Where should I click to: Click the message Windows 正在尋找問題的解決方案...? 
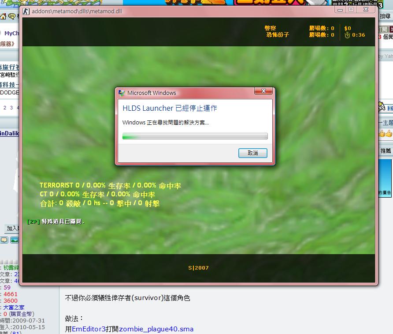pos(165,123)
